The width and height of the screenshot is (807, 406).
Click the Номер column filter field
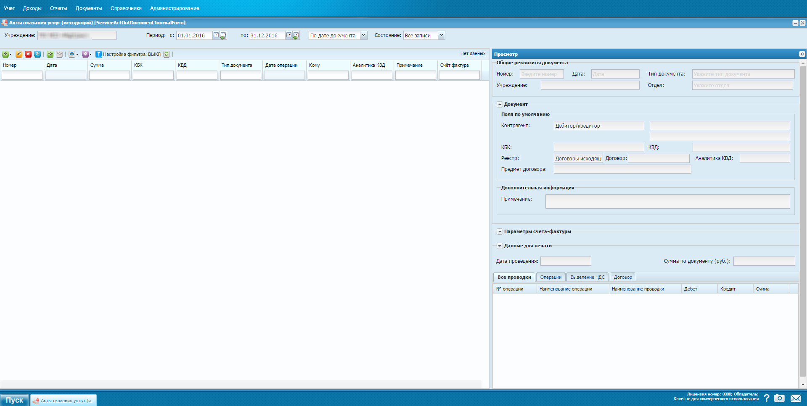22,75
